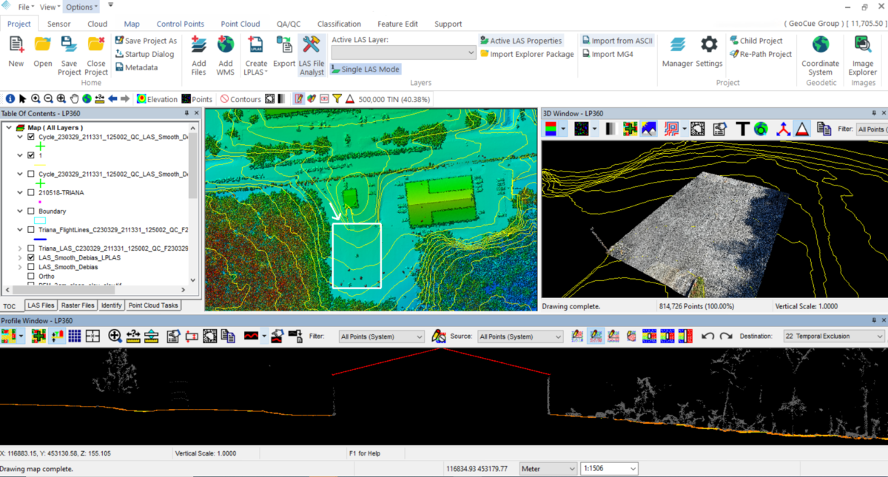Switch to the Classification ribbon tab
The image size is (888, 477).
[x=339, y=24]
